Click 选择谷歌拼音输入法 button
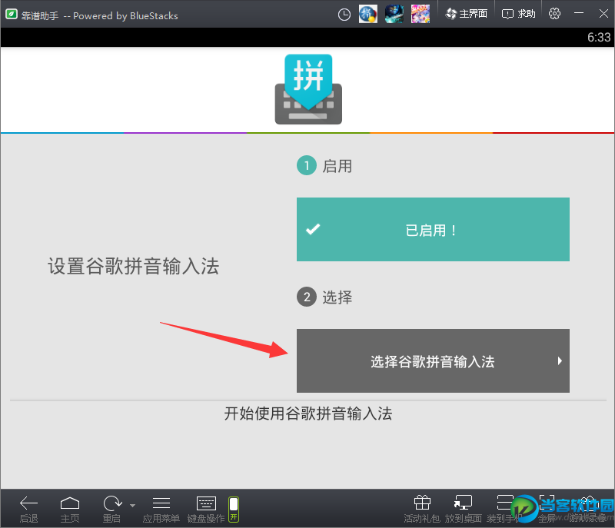The image size is (615, 528). 433,360
